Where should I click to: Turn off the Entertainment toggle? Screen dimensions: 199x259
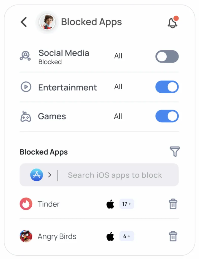tap(167, 87)
